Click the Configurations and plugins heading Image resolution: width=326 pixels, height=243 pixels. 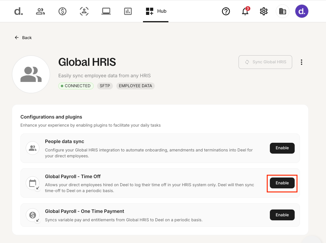pos(51,117)
